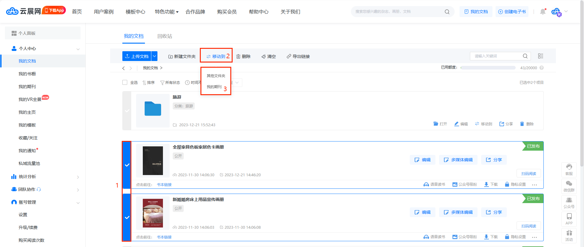Switch to the 回收站 tab
Viewport: 584px width, 247px height.
click(165, 36)
